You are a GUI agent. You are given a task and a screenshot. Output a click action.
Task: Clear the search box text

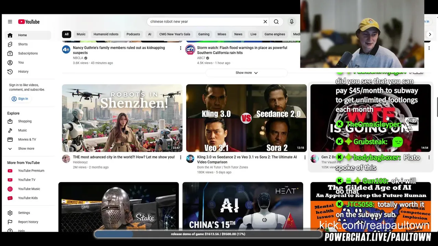(265, 22)
